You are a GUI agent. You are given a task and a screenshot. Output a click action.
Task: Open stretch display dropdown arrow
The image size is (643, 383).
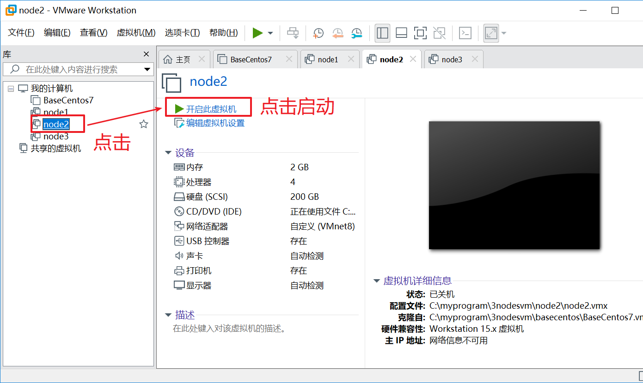point(504,33)
